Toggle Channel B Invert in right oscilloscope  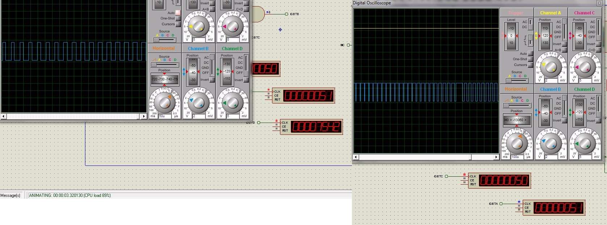click(x=564, y=120)
